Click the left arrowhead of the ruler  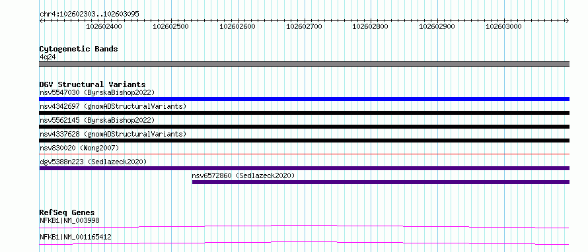41,20
